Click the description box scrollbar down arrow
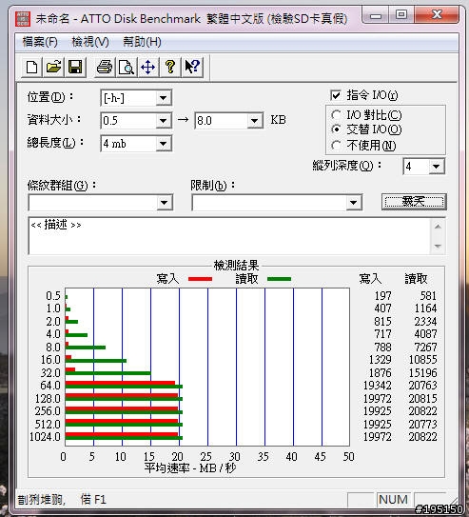The width and height of the screenshot is (469, 517). click(x=438, y=247)
